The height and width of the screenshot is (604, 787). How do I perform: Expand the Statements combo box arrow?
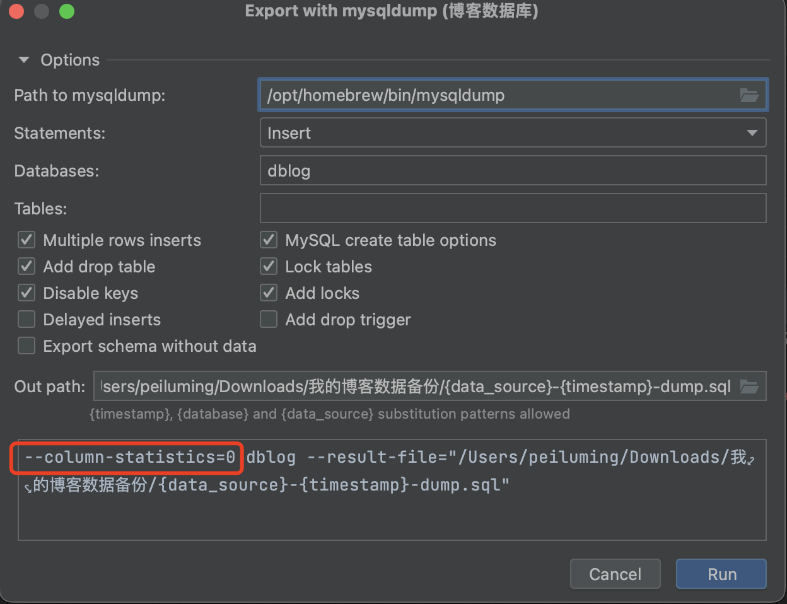click(x=752, y=132)
